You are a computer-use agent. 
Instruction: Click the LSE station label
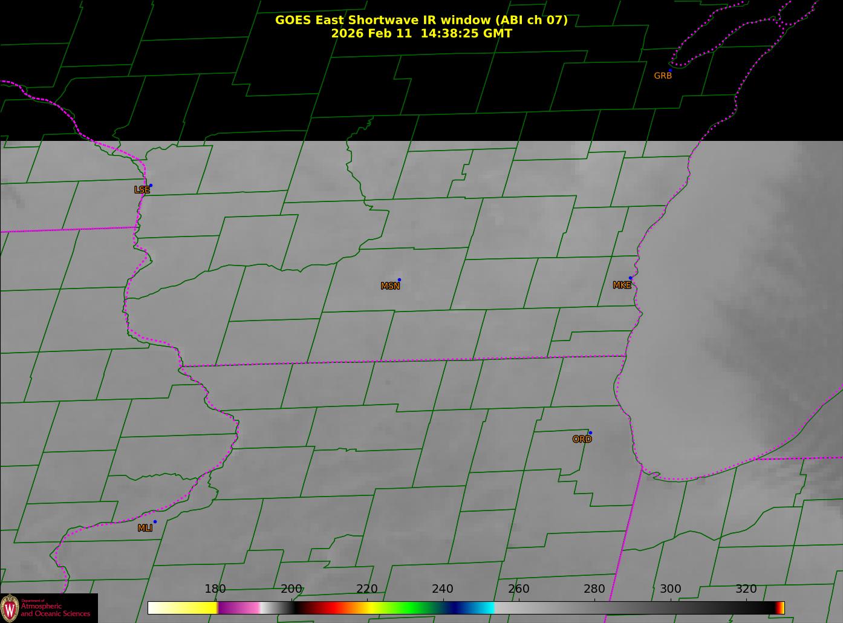pos(142,189)
